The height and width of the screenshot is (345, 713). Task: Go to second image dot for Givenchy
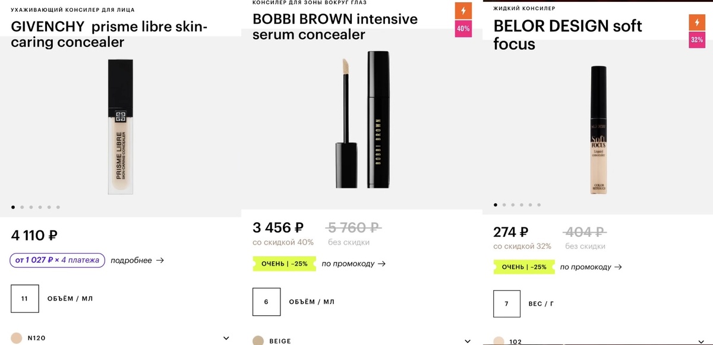(x=22, y=207)
